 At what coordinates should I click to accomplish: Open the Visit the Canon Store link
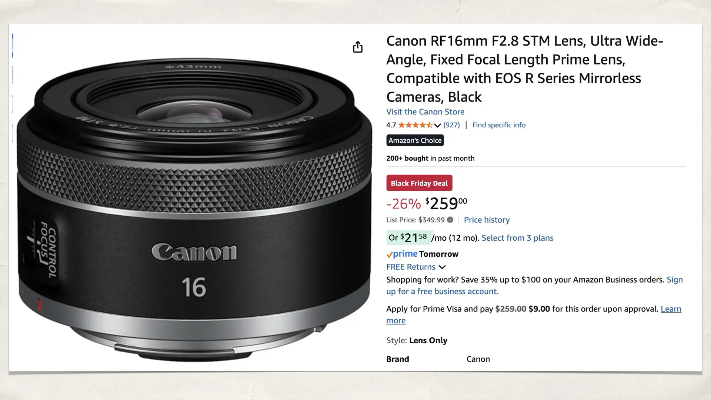[425, 111]
